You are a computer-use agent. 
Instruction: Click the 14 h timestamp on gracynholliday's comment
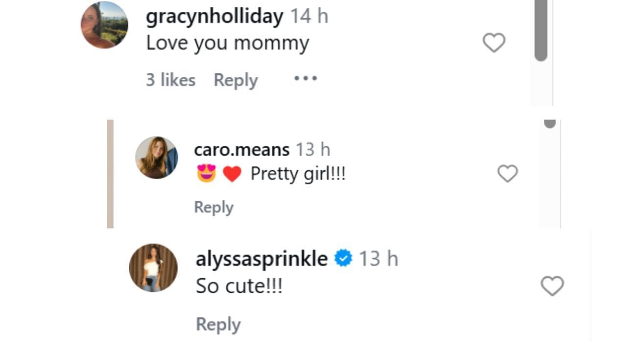(309, 17)
